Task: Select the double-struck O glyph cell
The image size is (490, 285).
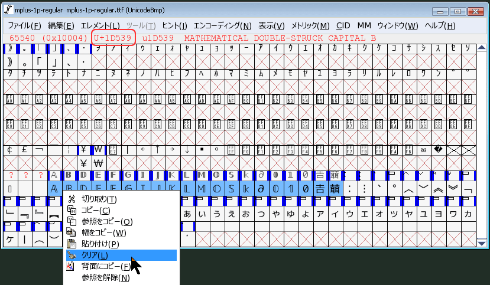Action: click(x=216, y=189)
